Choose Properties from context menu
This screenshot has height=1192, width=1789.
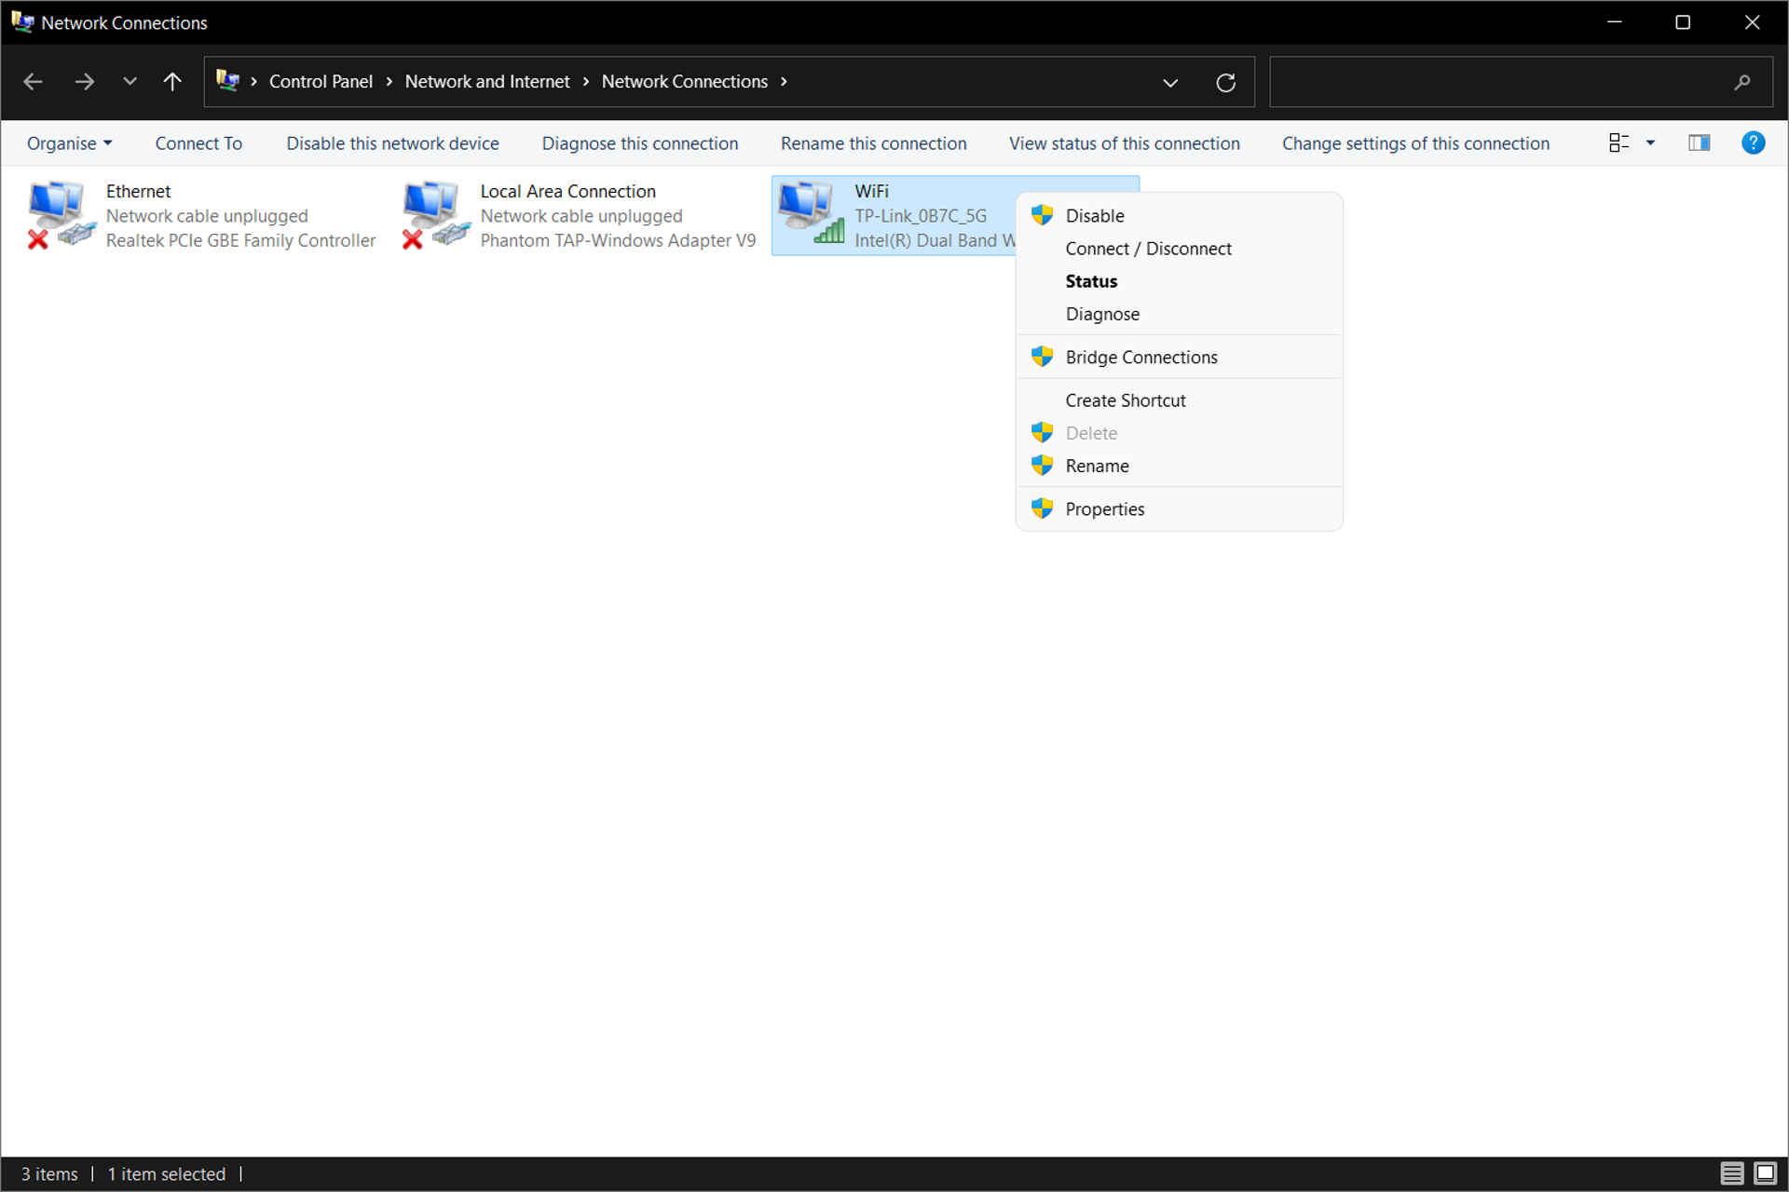coord(1179,509)
